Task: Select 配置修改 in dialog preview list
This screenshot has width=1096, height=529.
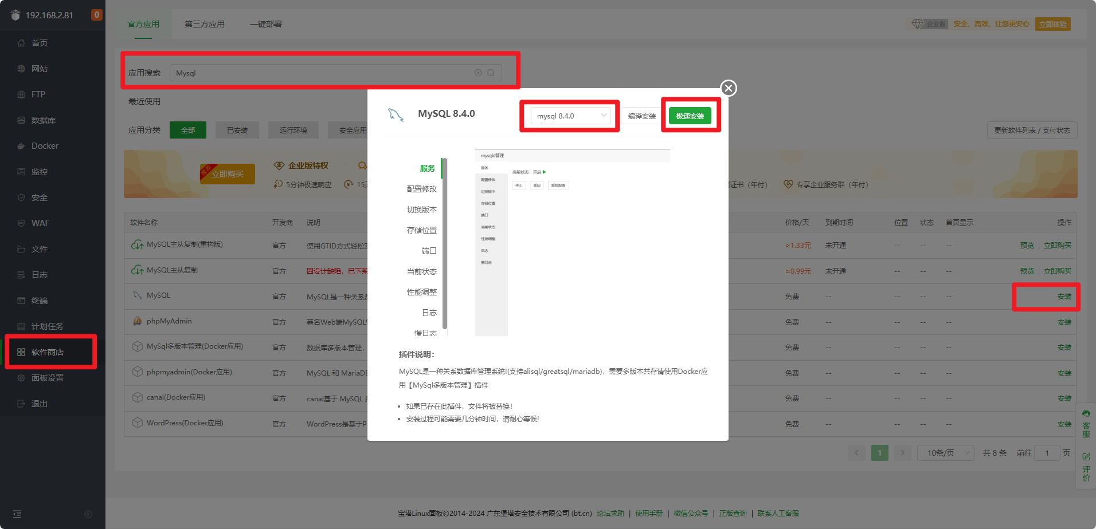Action: pyautogui.click(x=422, y=189)
